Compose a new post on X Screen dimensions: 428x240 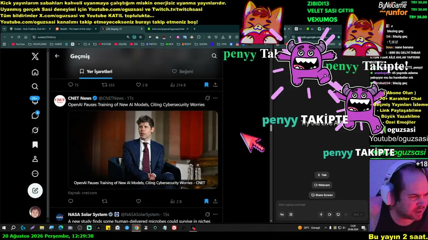point(35,191)
